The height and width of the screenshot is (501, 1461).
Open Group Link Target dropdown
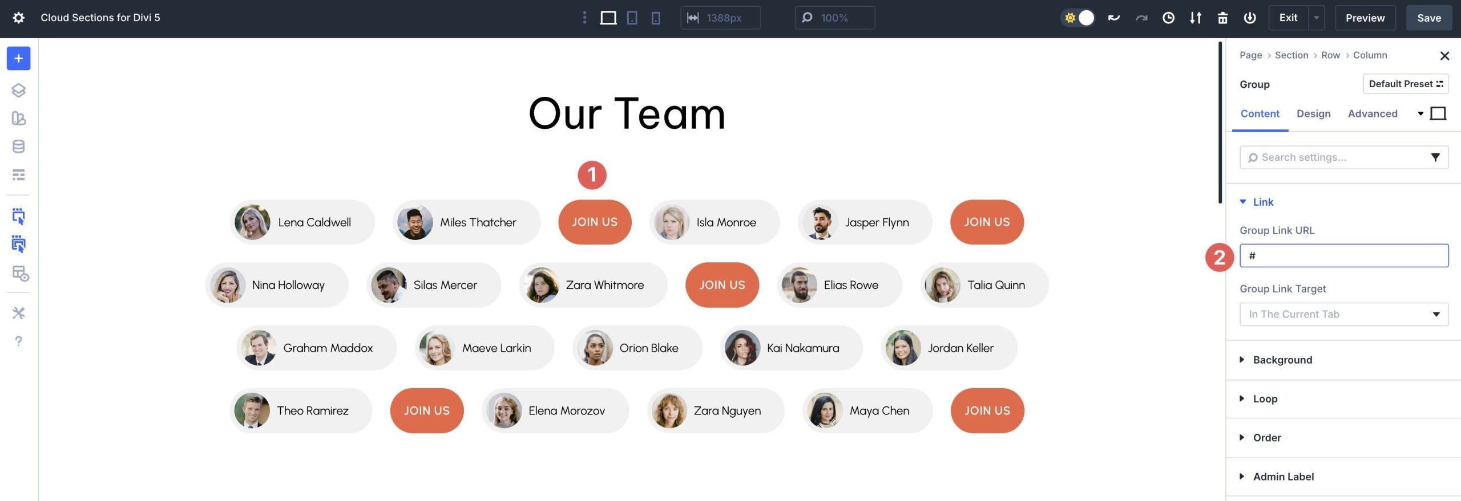point(1343,314)
